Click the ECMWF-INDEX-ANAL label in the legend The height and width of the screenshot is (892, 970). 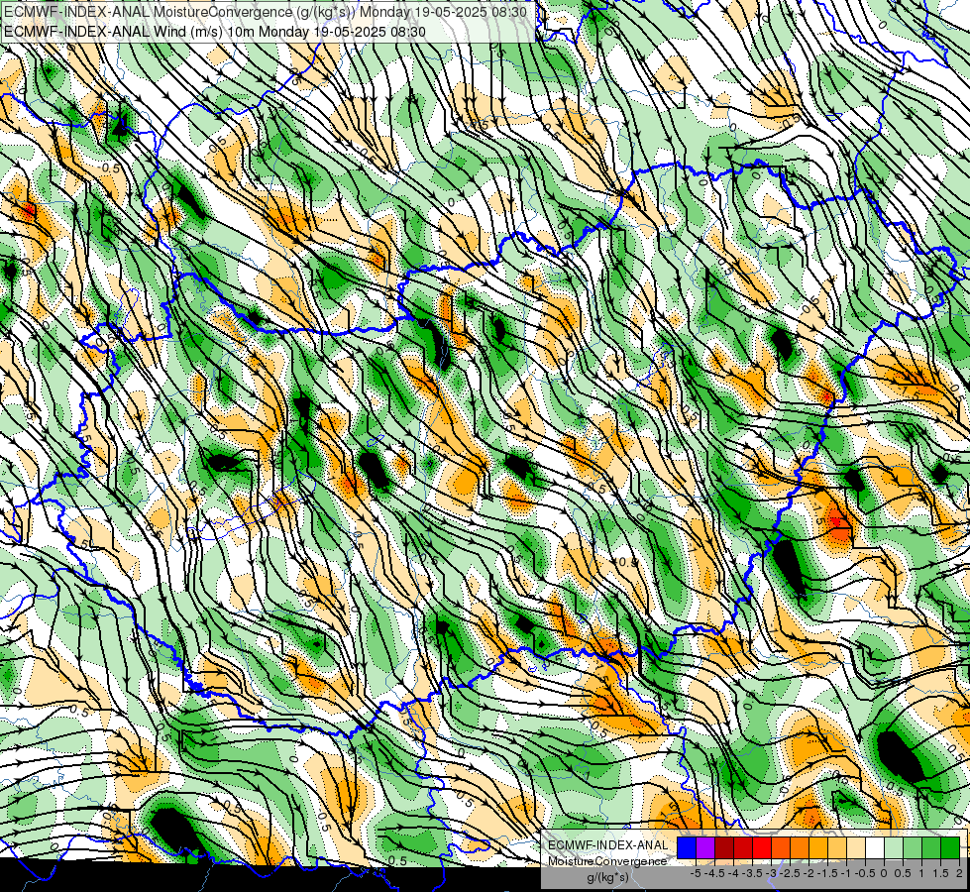(x=607, y=845)
